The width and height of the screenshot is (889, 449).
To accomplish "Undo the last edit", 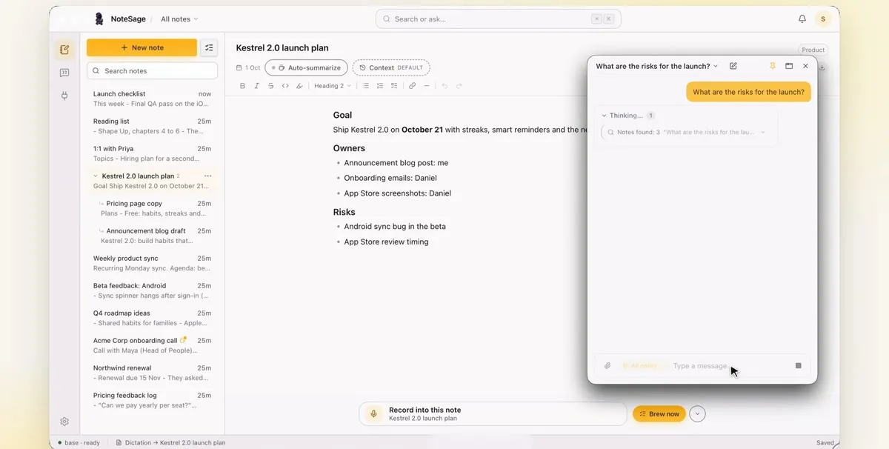I will 444,86.
